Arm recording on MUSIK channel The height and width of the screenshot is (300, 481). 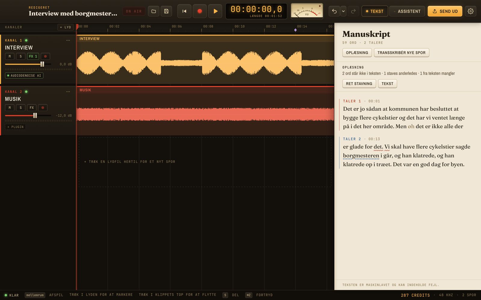click(x=43, y=108)
